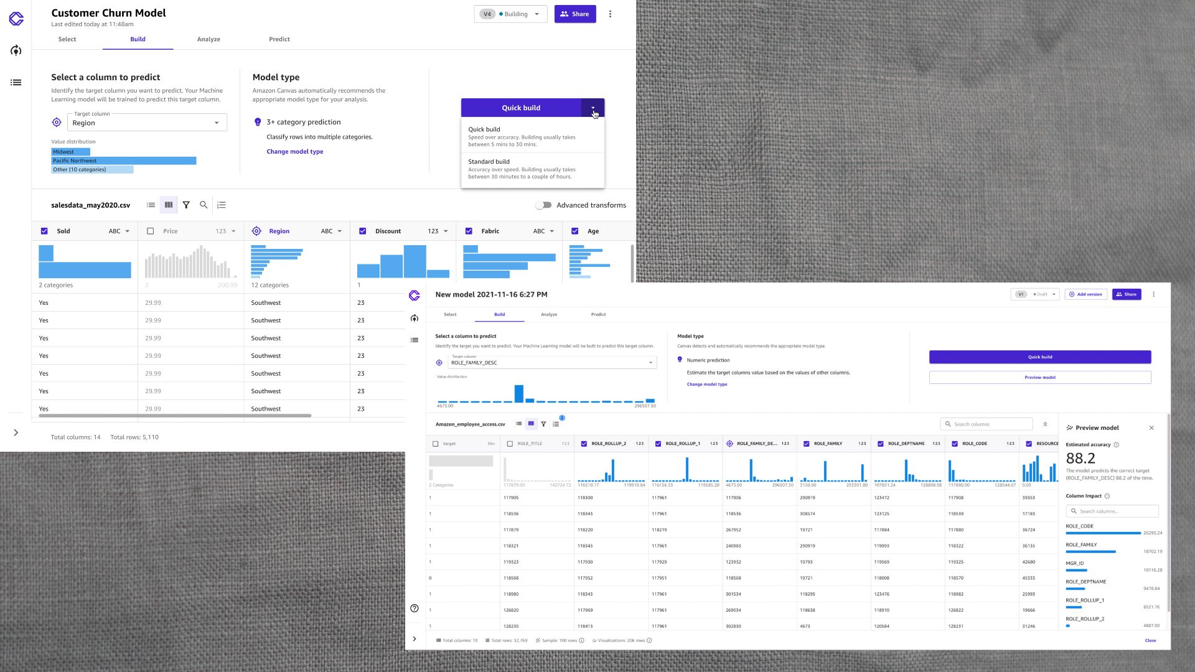This screenshot has height=672, width=1195.
Task: Enable the Advanced transforms toggle
Action: [x=543, y=205]
